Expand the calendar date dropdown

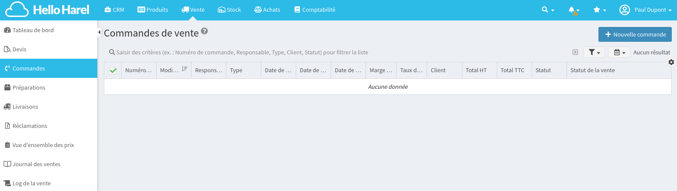pyautogui.click(x=619, y=52)
